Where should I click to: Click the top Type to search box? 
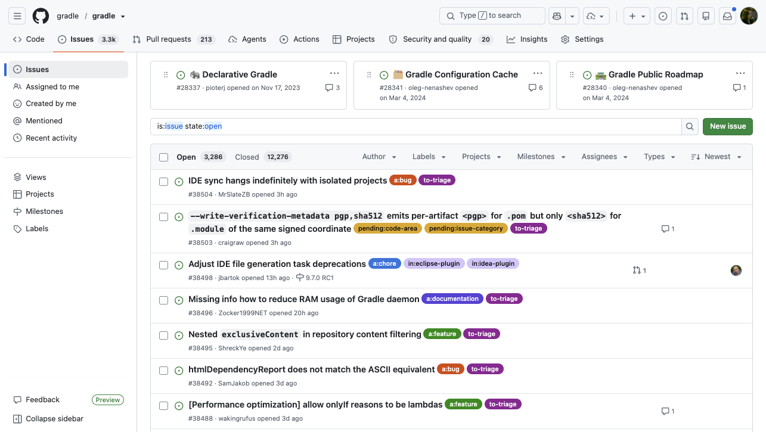pos(492,16)
